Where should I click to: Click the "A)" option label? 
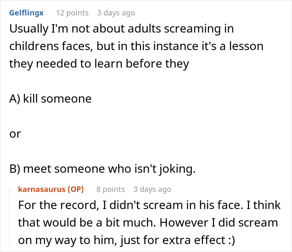tap(15, 99)
